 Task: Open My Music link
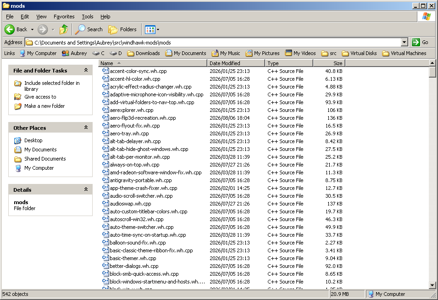click(x=226, y=53)
